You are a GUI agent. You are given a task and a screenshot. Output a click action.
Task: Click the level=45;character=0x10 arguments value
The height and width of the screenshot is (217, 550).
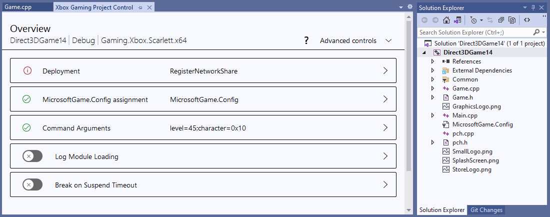click(x=208, y=128)
